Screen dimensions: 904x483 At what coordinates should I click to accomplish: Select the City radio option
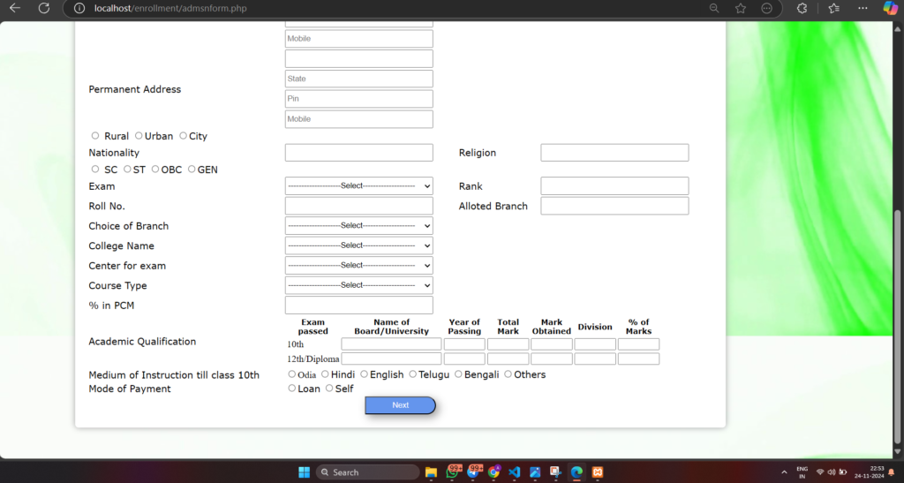tap(183, 136)
